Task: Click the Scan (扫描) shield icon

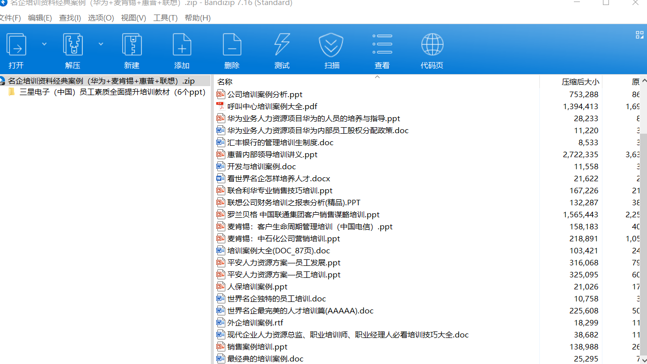Action: coord(331,45)
